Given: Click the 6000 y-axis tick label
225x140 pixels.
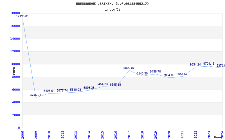Looking at the screenshot, I should pyautogui.click(x=16, y=90).
